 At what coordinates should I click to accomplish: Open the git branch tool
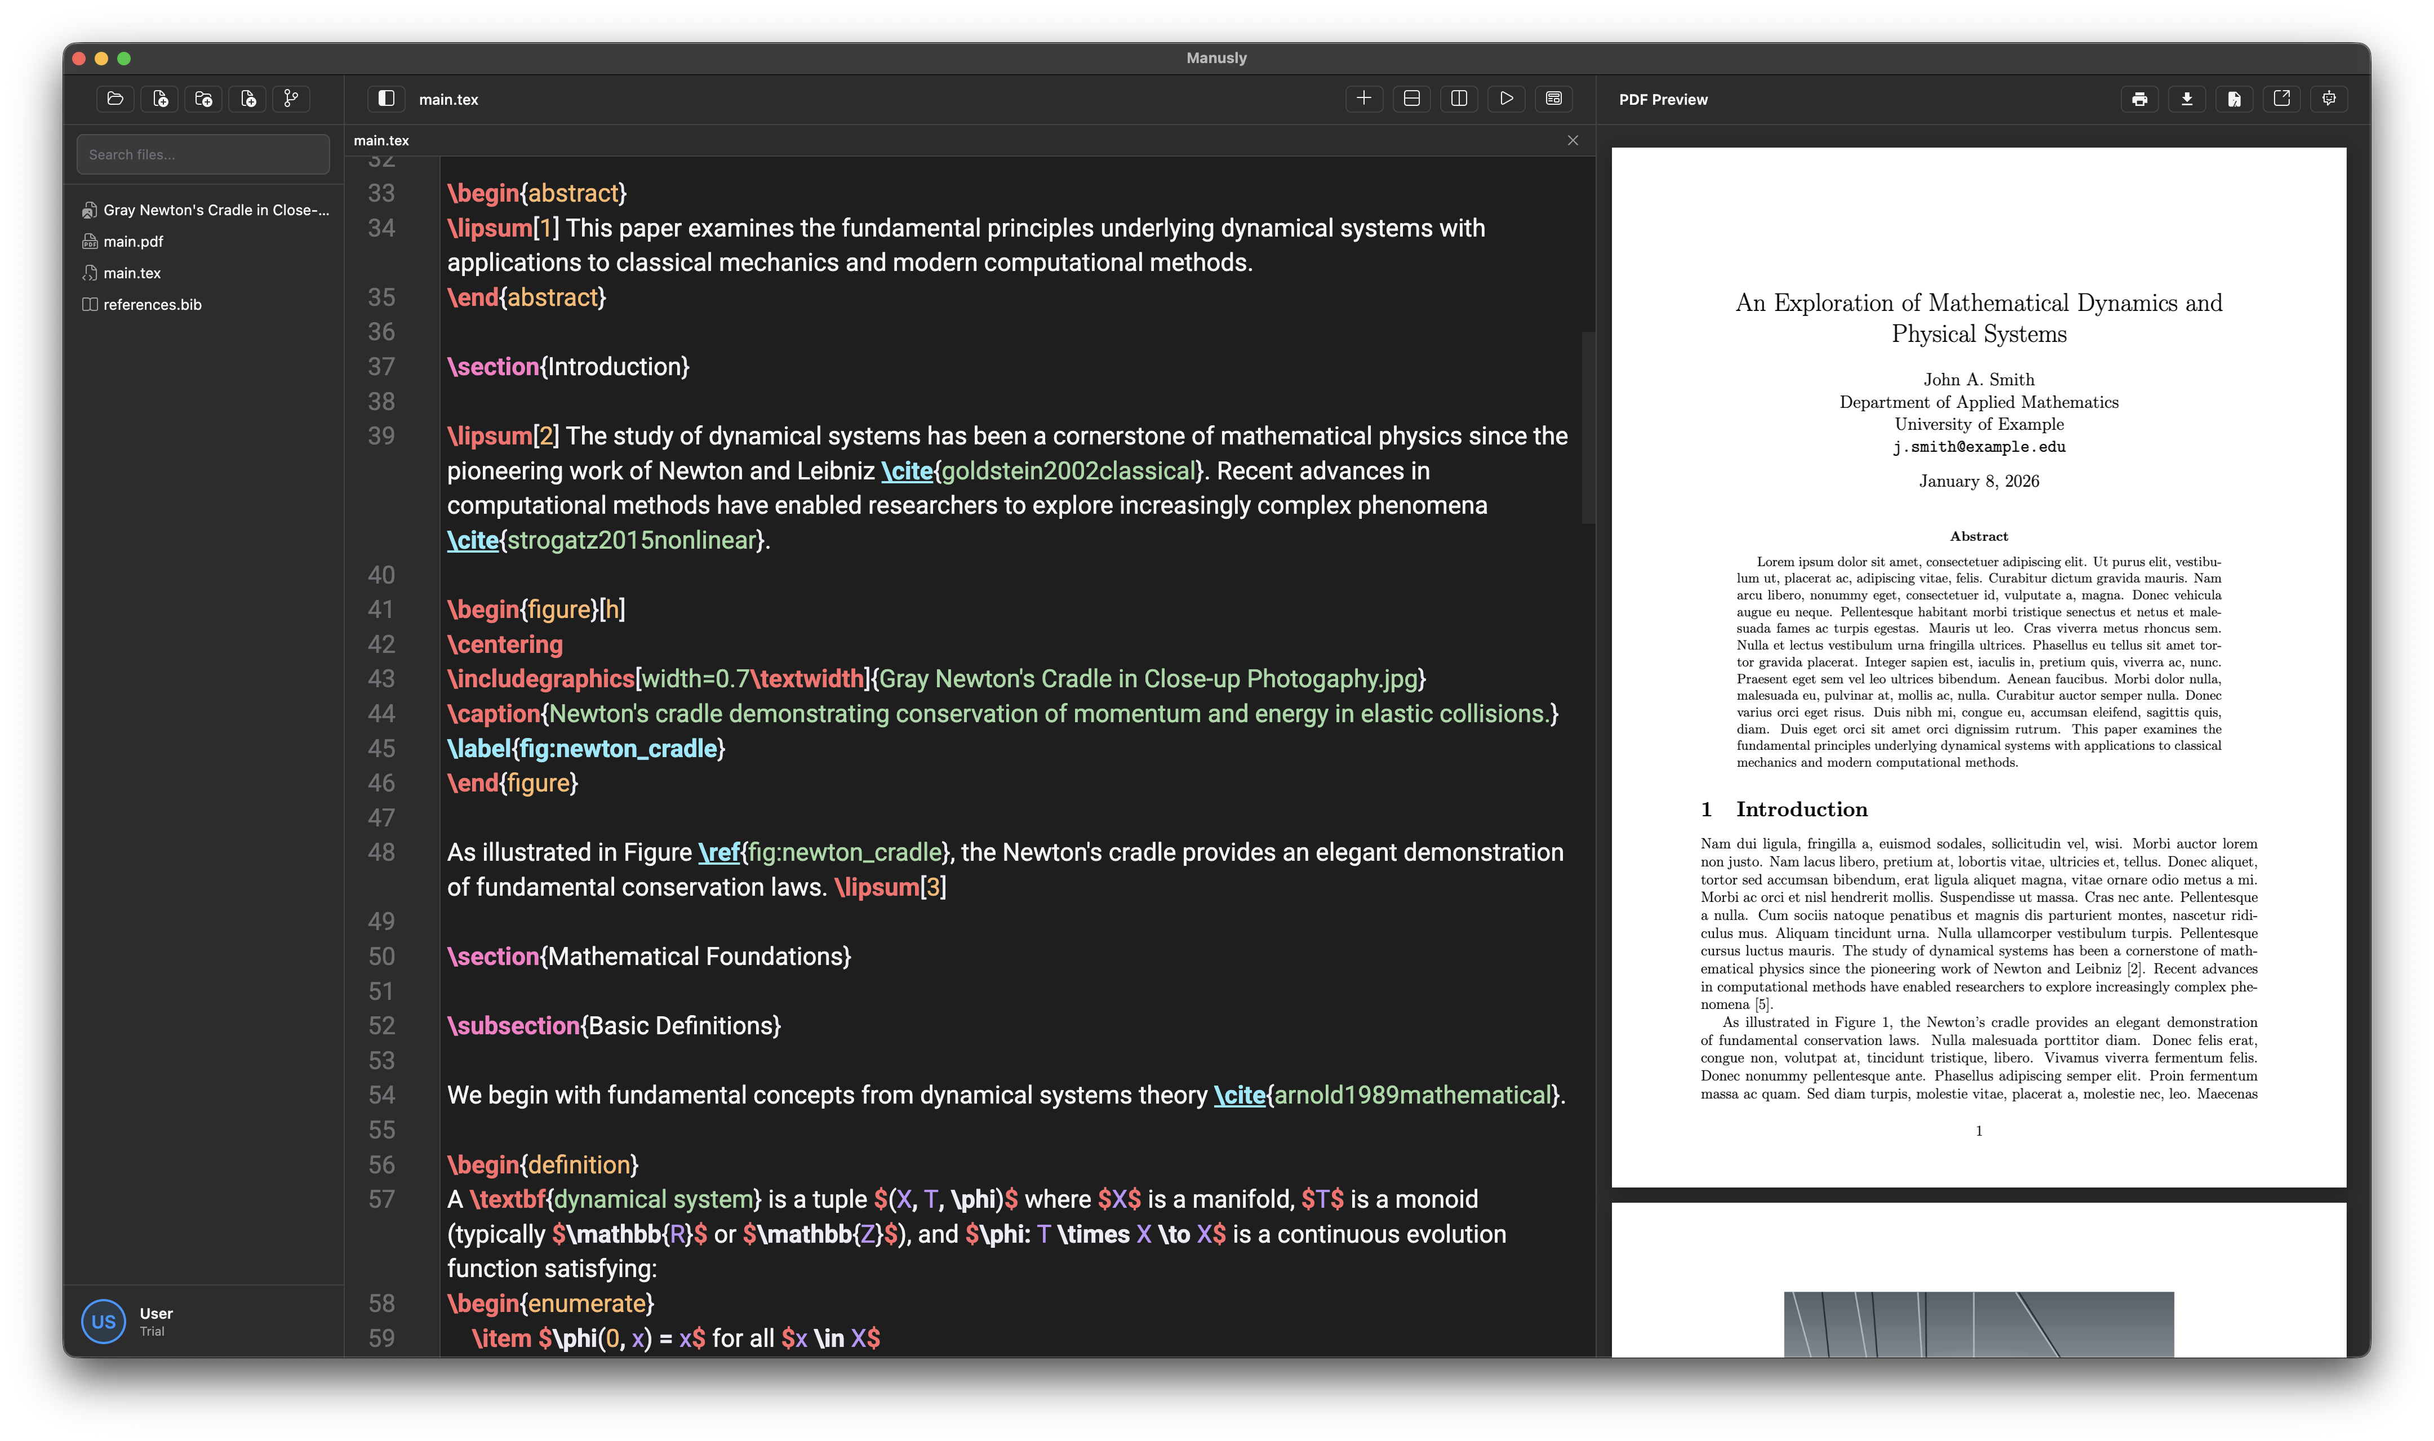tap(290, 98)
